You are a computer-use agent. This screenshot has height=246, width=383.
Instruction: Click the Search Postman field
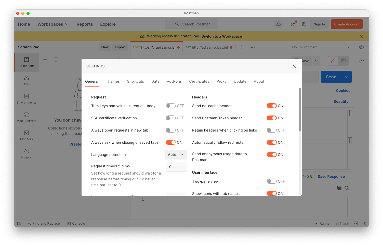coord(192,24)
